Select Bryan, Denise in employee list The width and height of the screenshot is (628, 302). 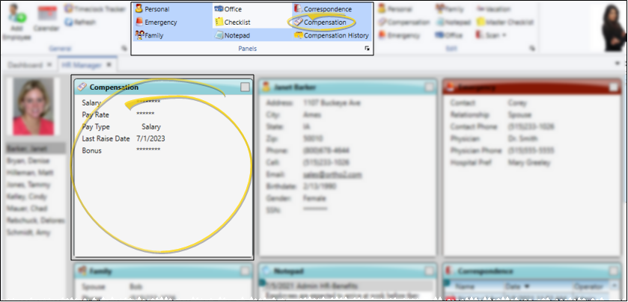(28, 161)
